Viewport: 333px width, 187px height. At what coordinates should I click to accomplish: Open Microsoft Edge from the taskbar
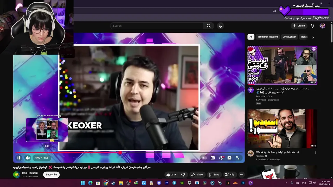[x=90, y=183]
